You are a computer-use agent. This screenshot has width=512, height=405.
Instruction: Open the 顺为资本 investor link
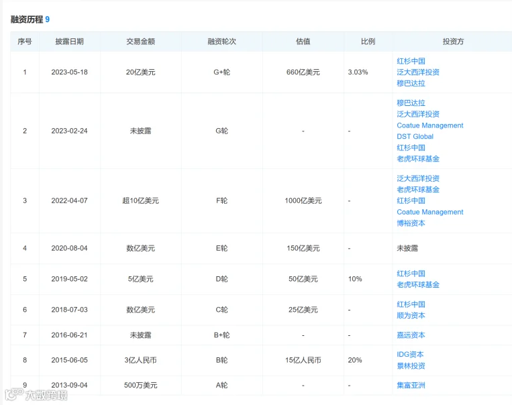411,315
